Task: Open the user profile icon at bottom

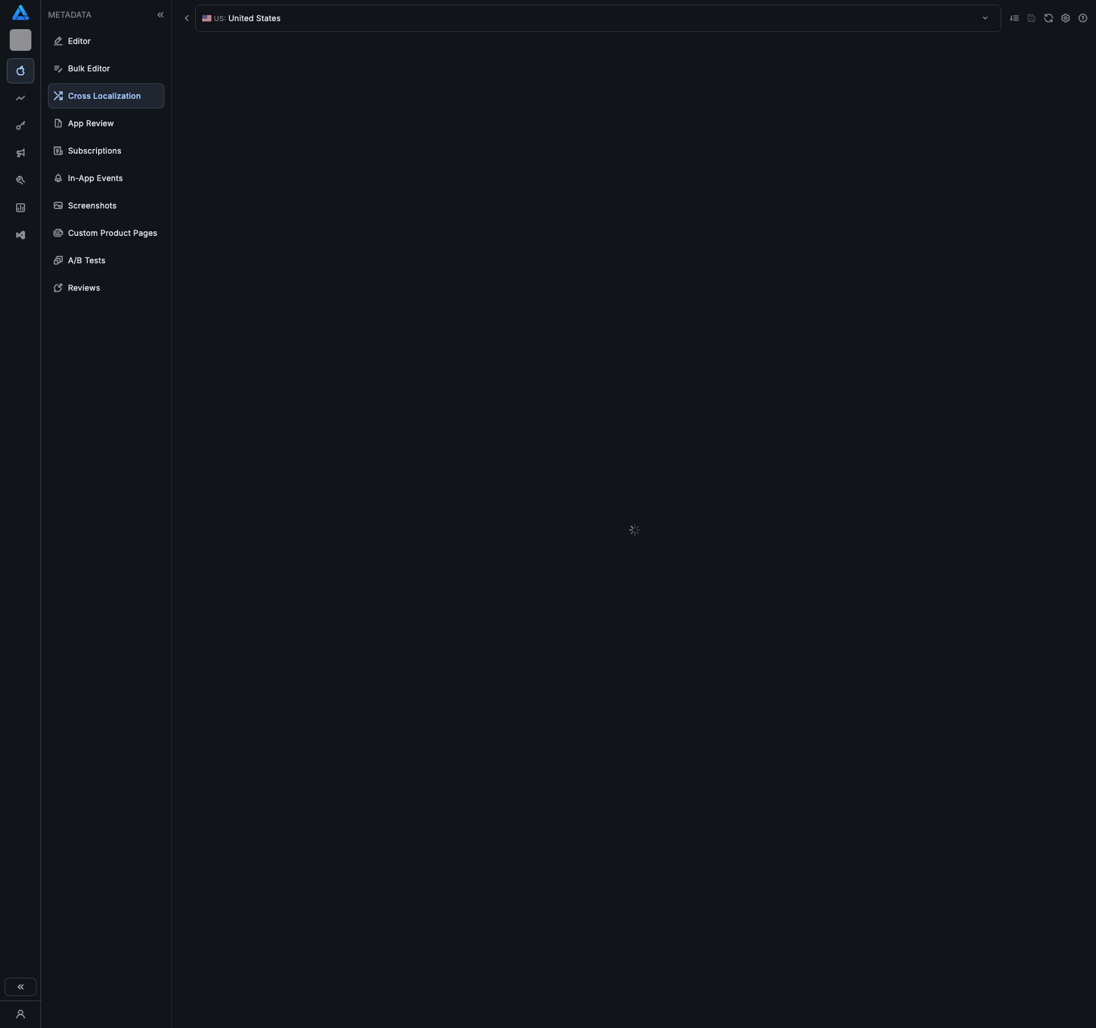Action: click(21, 1014)
